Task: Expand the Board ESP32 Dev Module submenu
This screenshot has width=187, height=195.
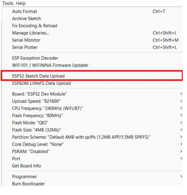Action: point(92,94)
